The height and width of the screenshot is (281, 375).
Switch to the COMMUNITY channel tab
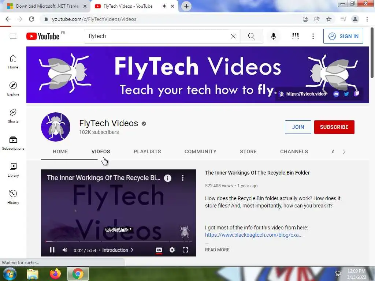(x=200, y=151)
